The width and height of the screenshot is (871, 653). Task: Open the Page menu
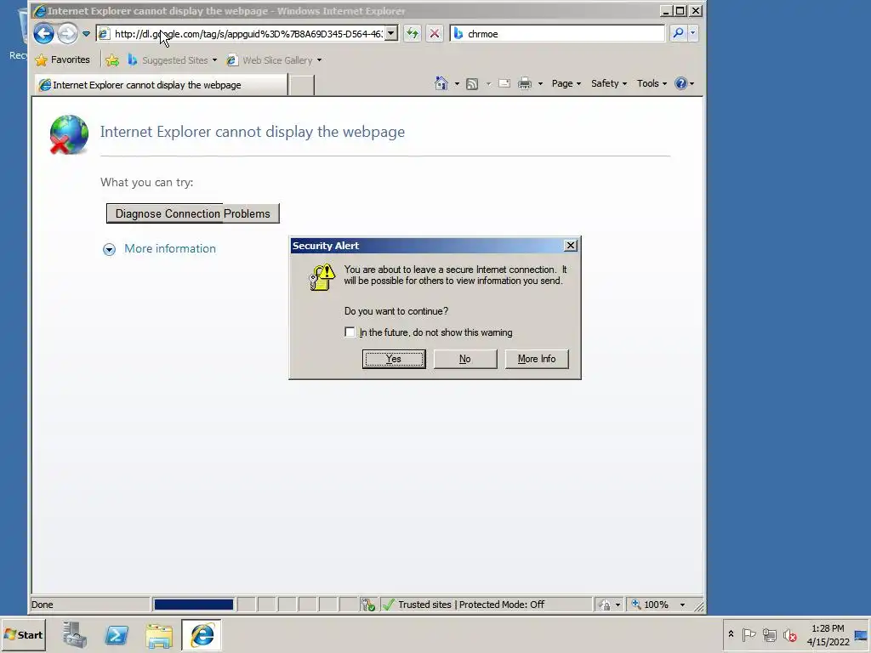pos(566,83)
